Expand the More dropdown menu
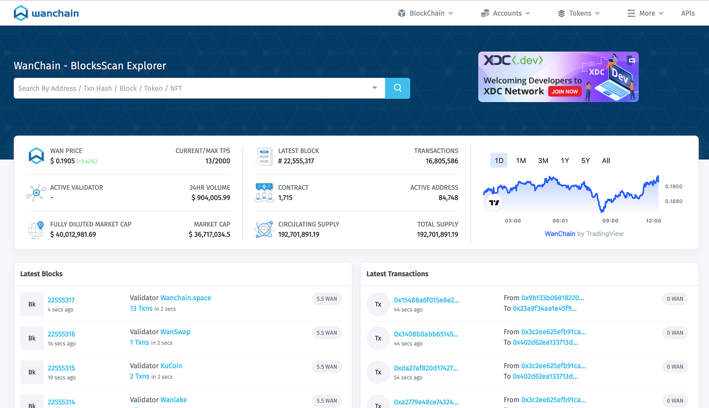Viewport: 709px width, 408px height. (645, 13)
